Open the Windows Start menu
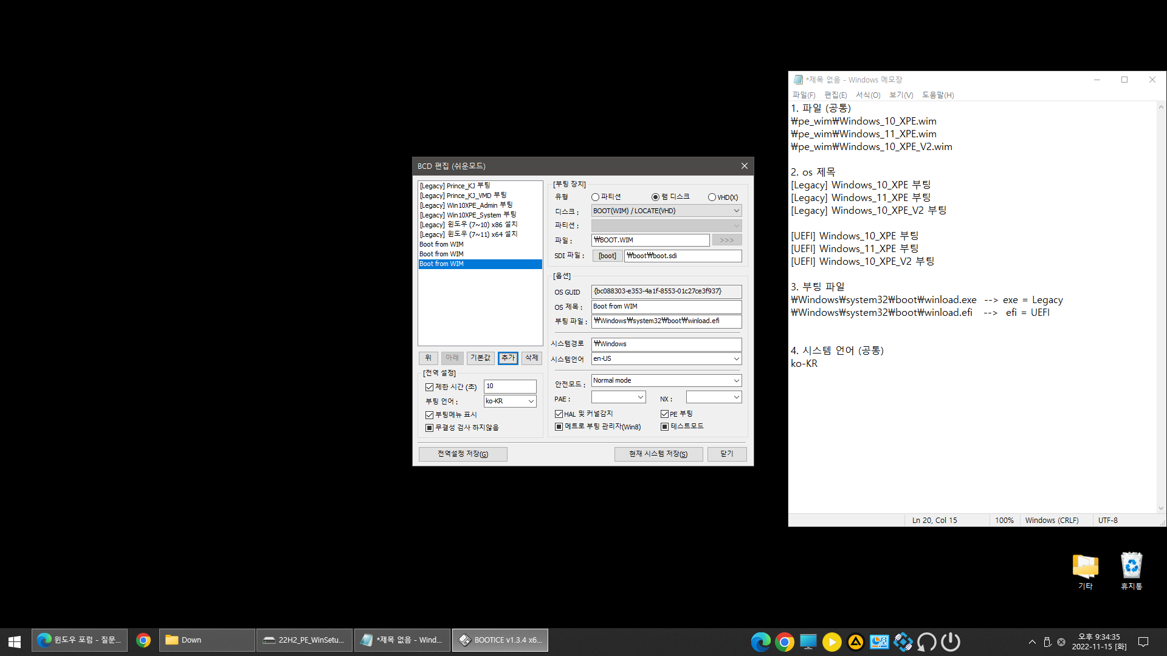1167x656 pixels. pyautogui.click(x=15, y=641)
